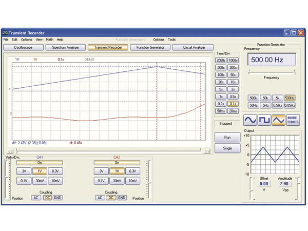Switch to Transient Recorder mode
308x231 pixels.
[108, 47]
